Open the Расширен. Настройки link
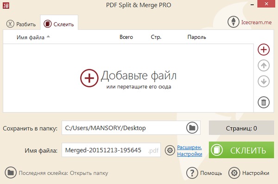 (190, 151)
